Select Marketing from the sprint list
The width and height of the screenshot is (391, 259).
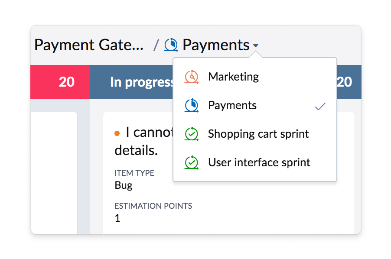pyautogui.click(x=233, y=77)
